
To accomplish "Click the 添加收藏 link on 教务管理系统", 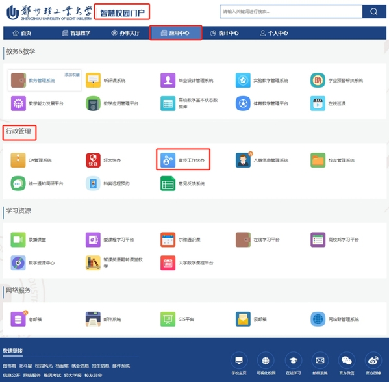I will coord(72,75).
